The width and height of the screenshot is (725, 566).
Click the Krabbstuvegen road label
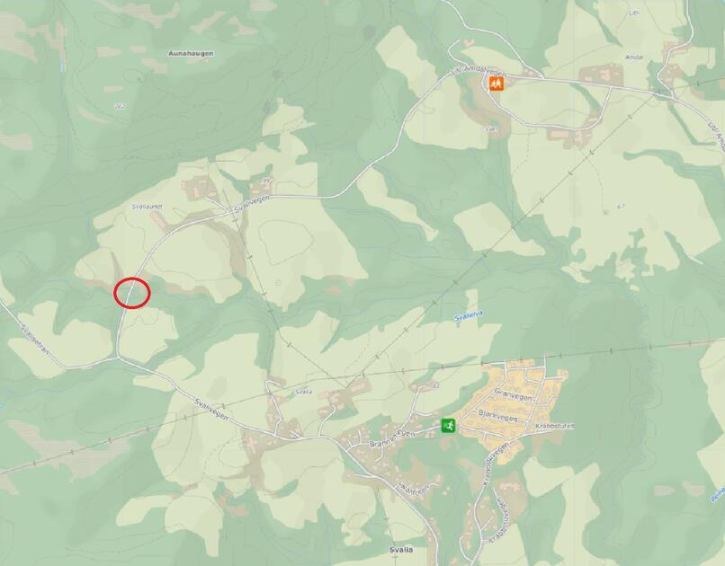496,464
